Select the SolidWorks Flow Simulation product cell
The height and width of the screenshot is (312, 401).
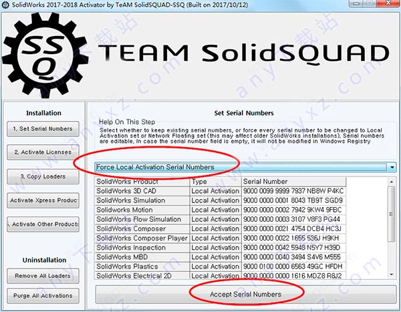click(x=142, y=219)
